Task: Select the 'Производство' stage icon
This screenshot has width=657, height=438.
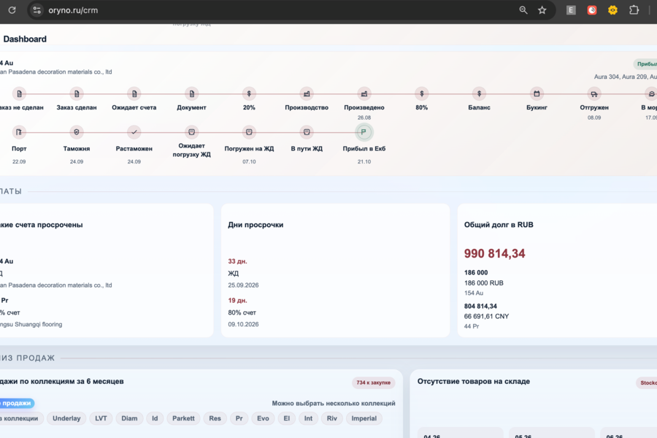Action: coord(307,94)
